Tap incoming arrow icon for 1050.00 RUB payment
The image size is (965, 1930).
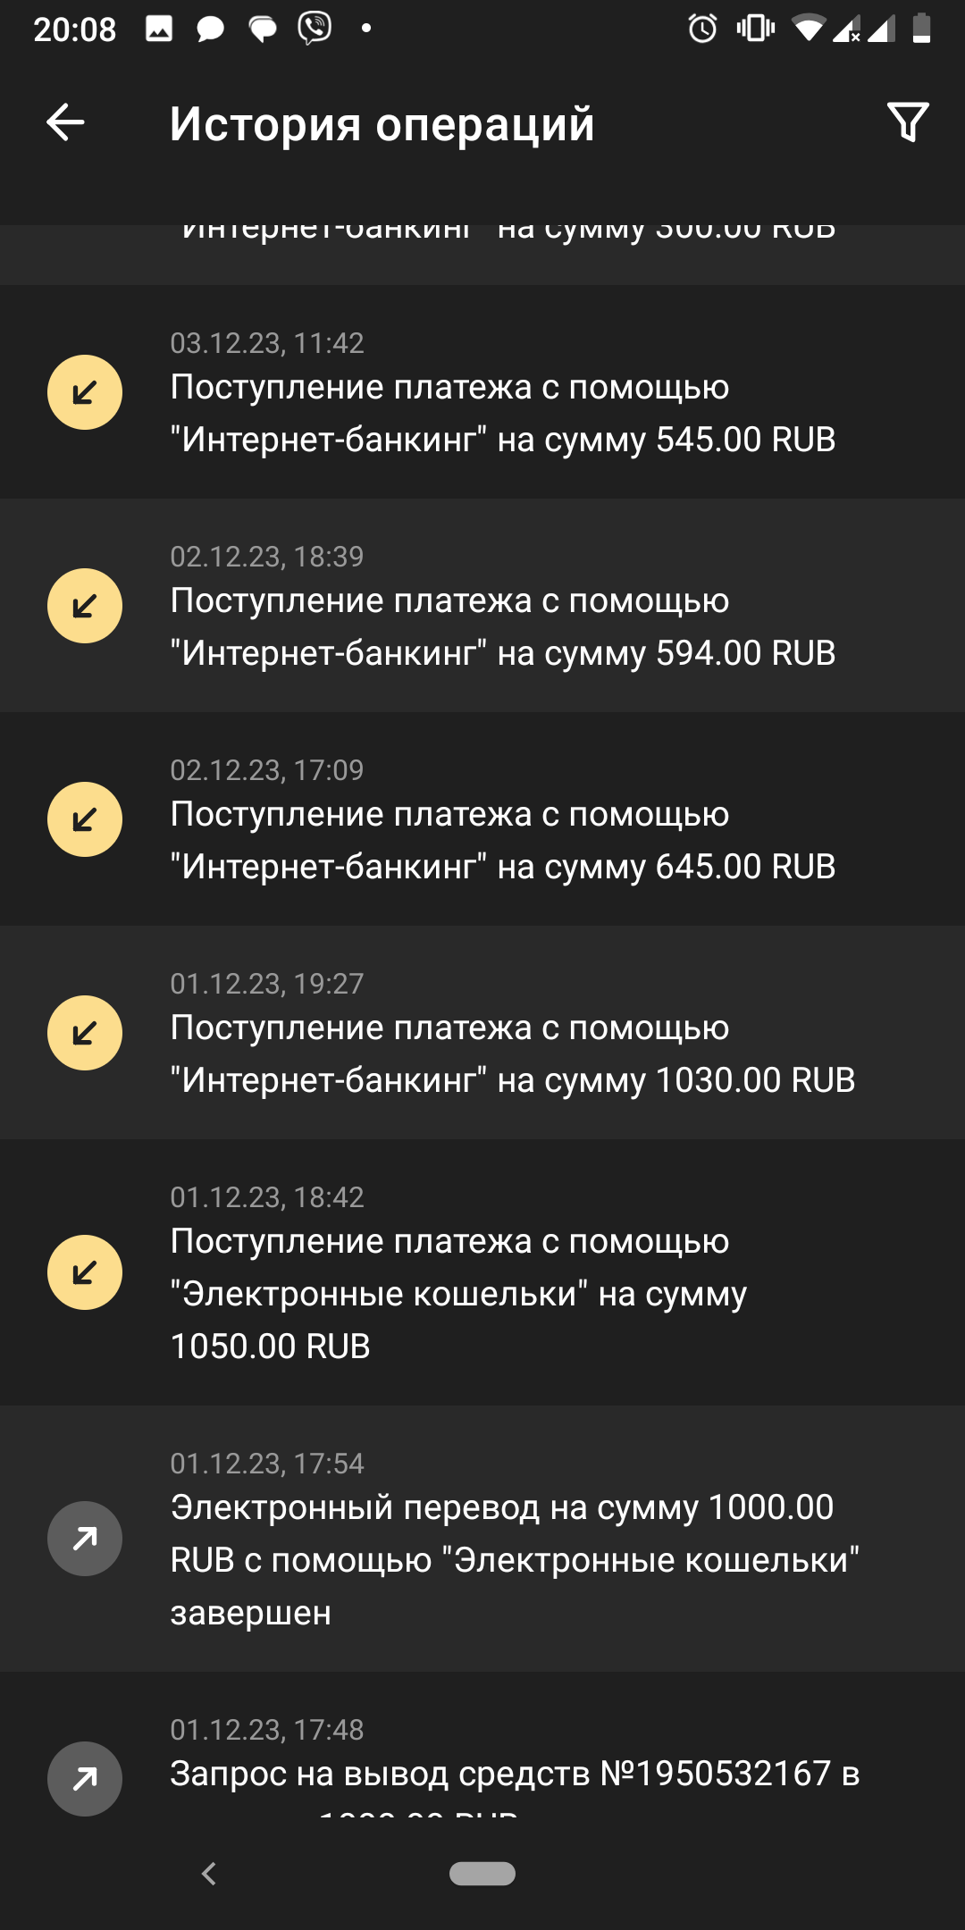click(85, 1272)
